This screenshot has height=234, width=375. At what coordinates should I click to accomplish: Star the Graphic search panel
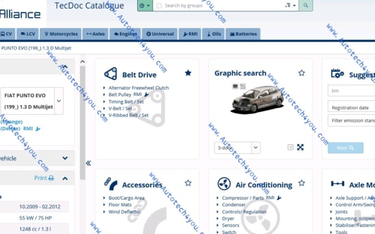click(x=301, y=73)
